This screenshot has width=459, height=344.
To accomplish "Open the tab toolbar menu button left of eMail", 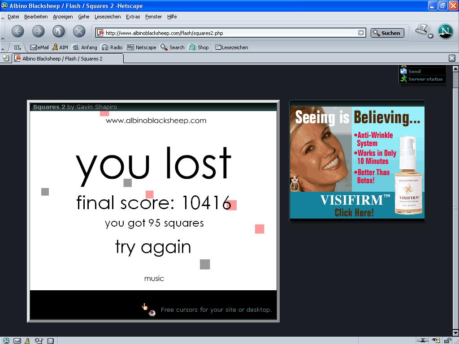I will click(x=17, y=47).
